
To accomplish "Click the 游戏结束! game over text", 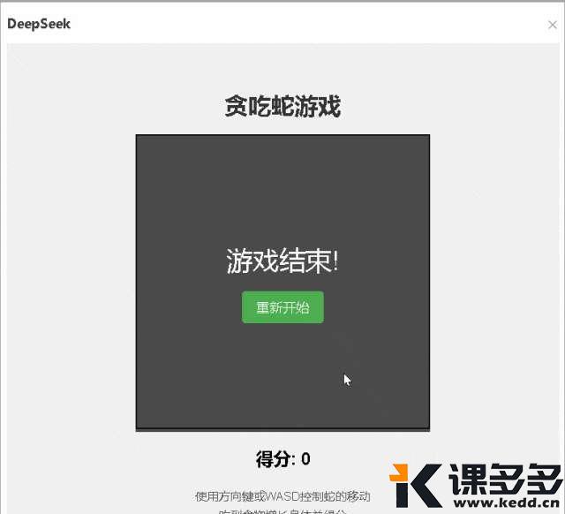I will pyautogui.click(x=282, y=261).
